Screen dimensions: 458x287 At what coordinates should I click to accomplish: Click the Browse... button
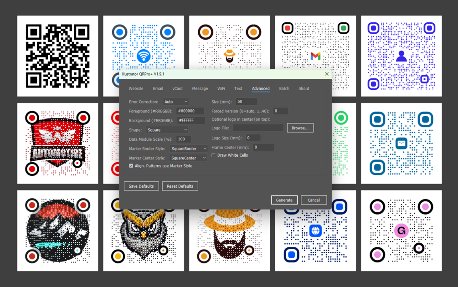pyautogui.click(x=300, y=128)
